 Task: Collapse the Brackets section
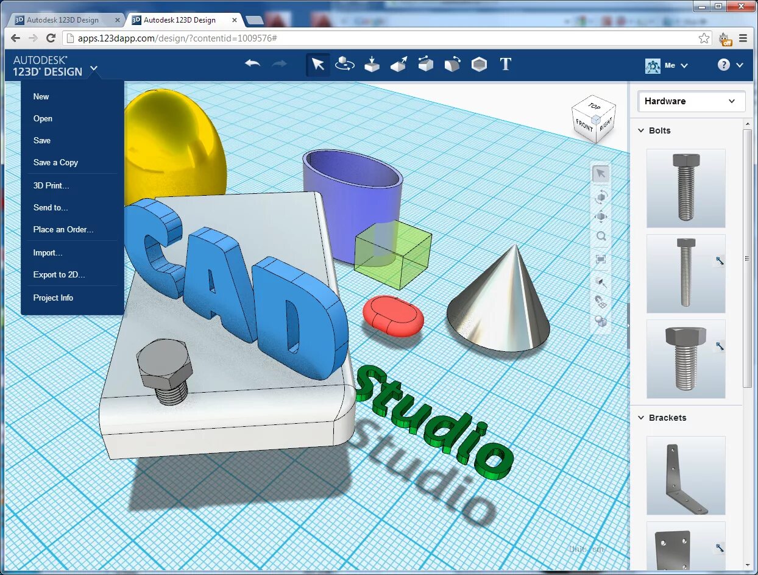[641, 418]
